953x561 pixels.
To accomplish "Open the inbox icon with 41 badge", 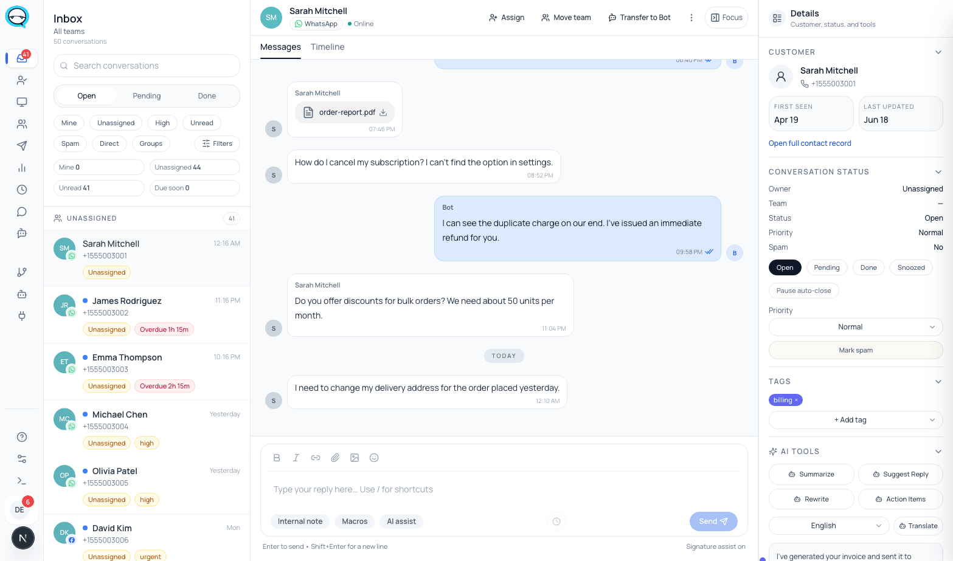I will (x=22, y=58).
